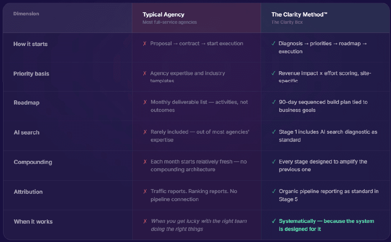Viewport: 391px width, 242px height.
Task: Click 'Each month starts relatively fresh' cell text
Action: click(199, 165)
